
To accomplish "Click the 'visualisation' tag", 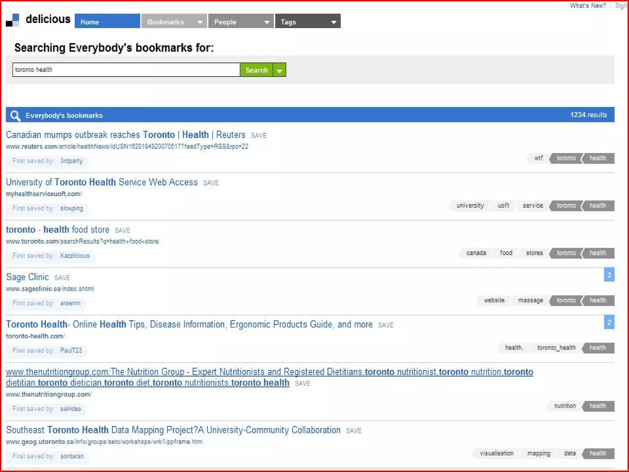I will [x=496, y=453].
